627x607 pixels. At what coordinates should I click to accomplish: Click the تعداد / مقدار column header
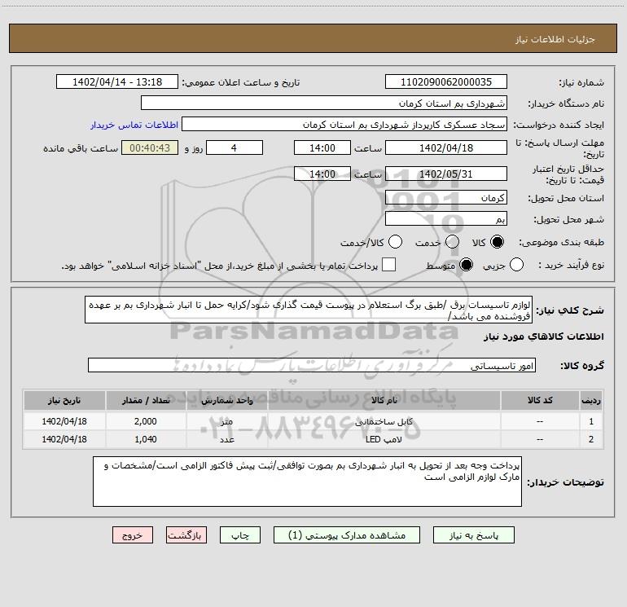[146, 401]
